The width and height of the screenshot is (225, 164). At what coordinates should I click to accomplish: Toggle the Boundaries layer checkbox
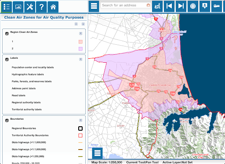point(7,121)
